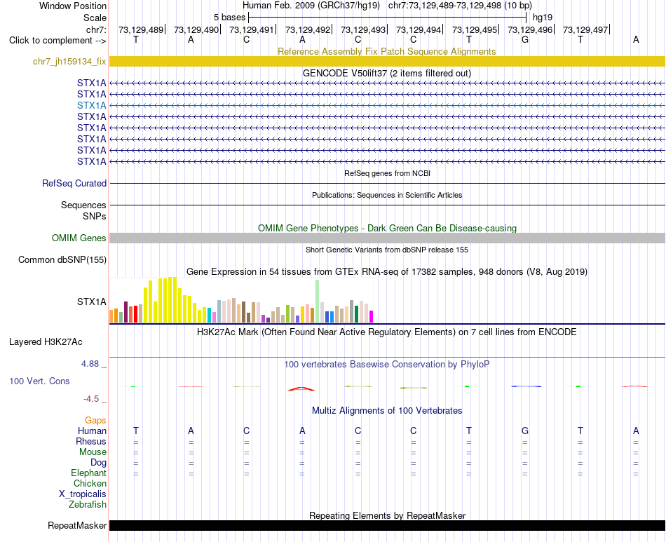Click the Chicken species label
This screenshot has height=542, width=666.
tap(90, 483)
